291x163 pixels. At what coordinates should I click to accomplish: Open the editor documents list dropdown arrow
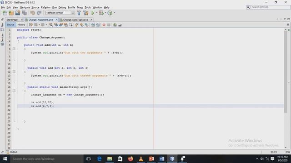click(285, 19)
